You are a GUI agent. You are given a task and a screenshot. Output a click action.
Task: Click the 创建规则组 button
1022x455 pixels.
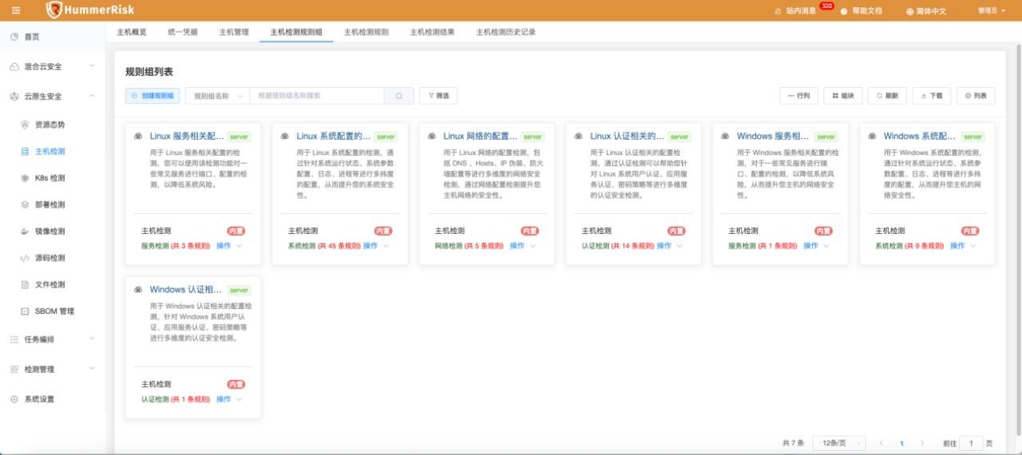tap(153, 96)
